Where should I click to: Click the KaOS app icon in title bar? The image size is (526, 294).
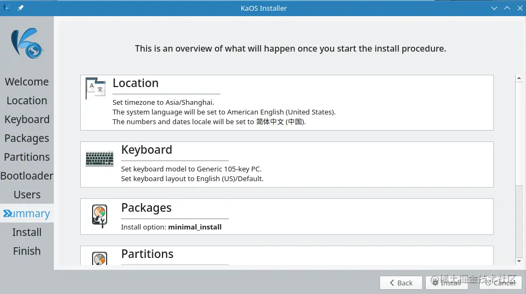(x=7, y=8)
